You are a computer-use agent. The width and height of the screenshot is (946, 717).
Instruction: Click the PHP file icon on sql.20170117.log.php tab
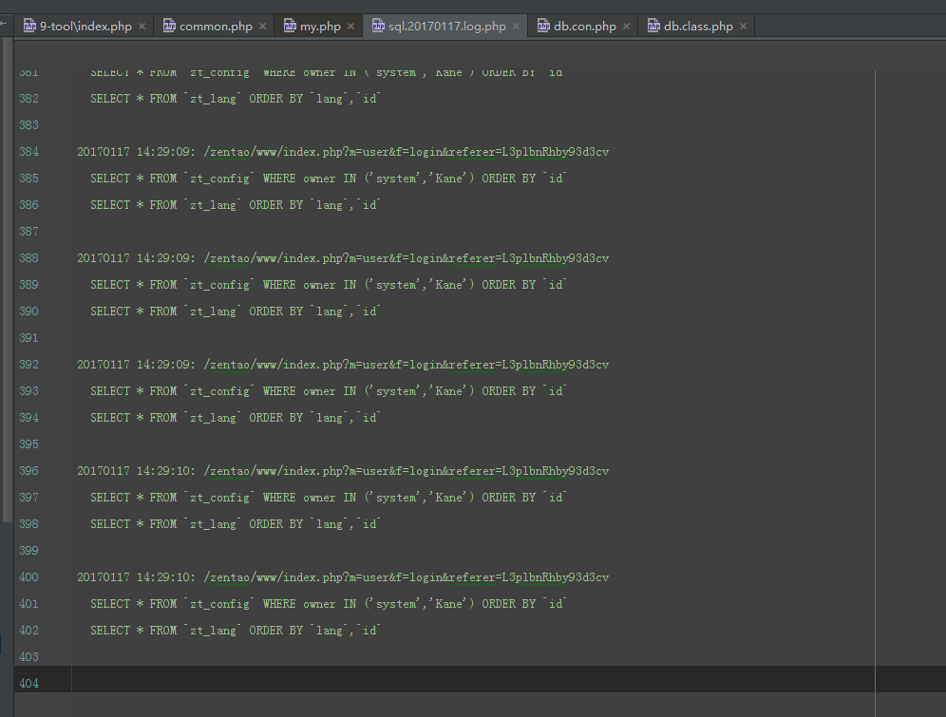click(x=378, y=26)
